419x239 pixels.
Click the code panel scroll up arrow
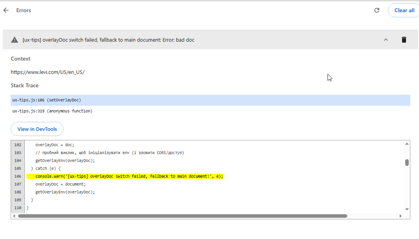coord(407,144)
